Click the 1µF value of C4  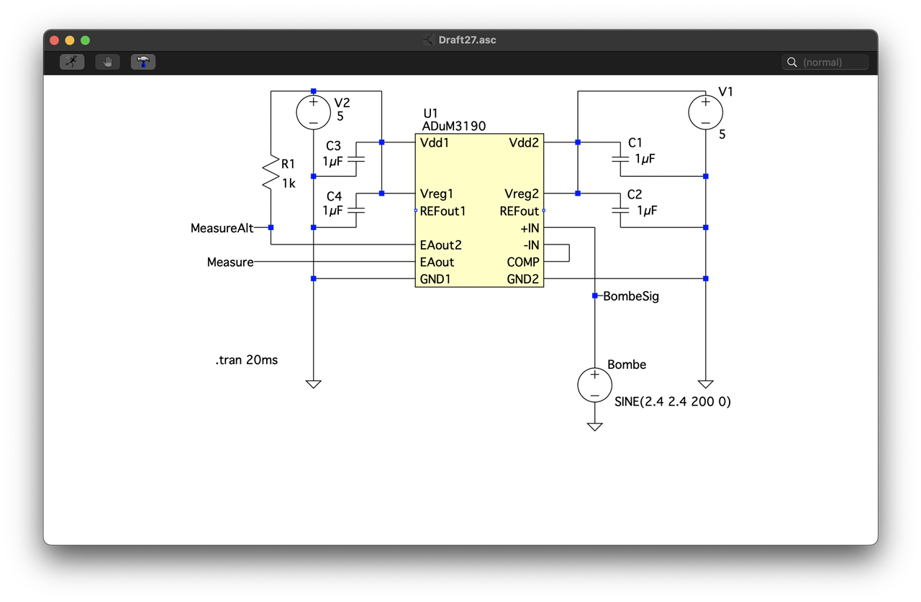[x=333, y=211]
